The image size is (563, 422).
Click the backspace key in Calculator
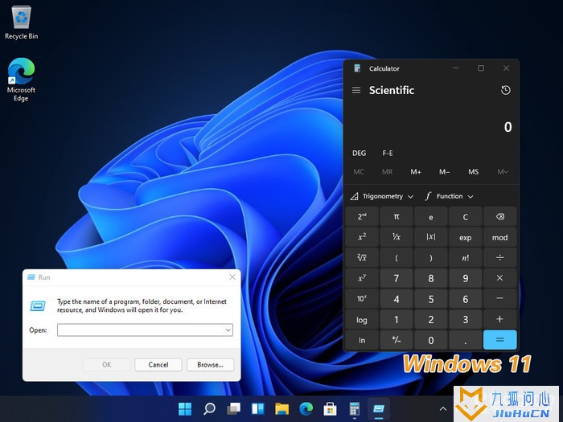coord(499,216)
